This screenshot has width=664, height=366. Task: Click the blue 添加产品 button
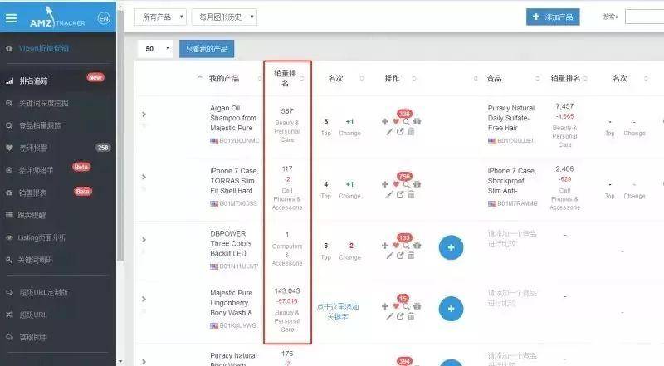tap(553, 17)
